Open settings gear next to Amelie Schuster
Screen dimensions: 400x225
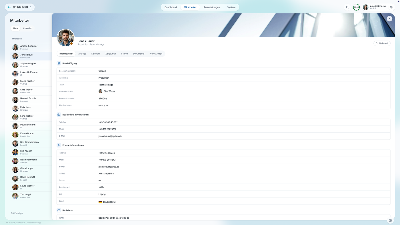(391, 7)
